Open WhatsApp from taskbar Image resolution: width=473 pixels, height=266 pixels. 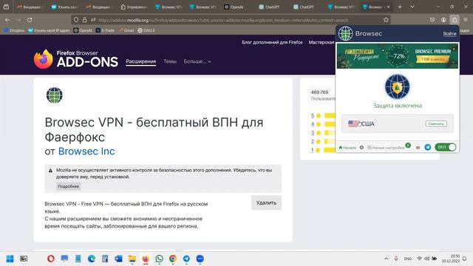tap(160, 259)
